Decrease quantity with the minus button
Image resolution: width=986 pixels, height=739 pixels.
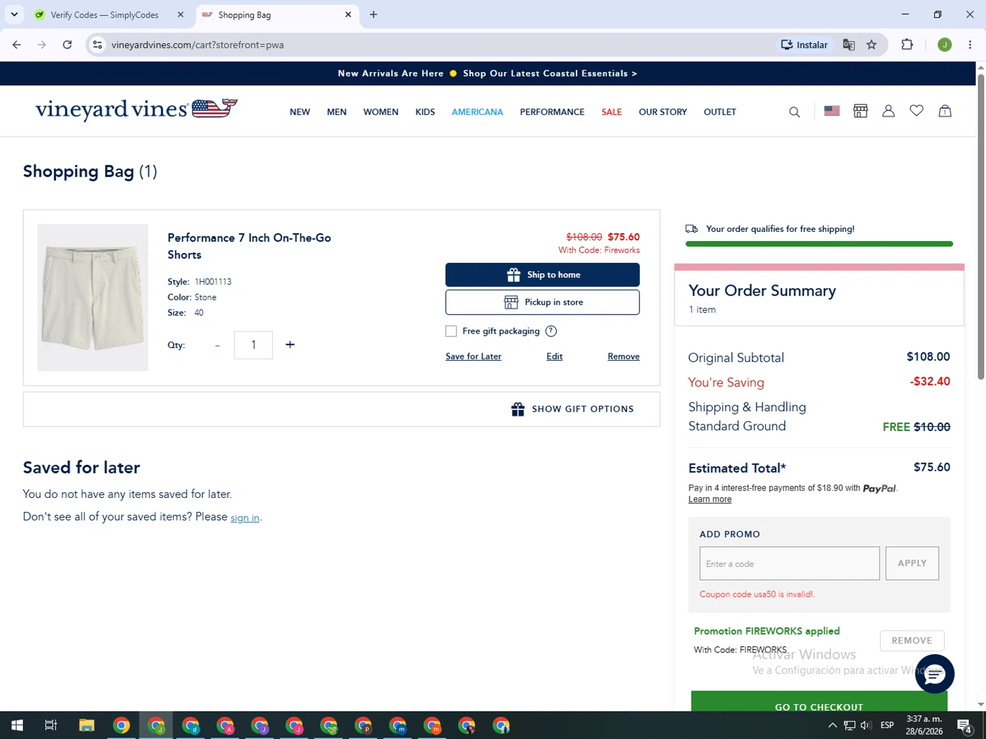tap(218, 345)
